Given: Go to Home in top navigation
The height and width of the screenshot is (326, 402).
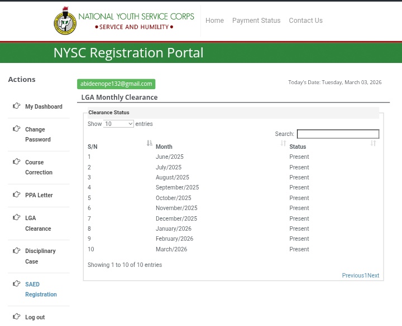Looking at the screenshot, I should tap(214, 21).
